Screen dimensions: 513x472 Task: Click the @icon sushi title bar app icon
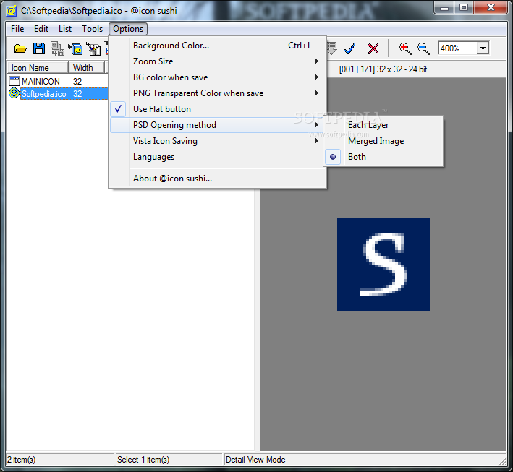(12, 11)
